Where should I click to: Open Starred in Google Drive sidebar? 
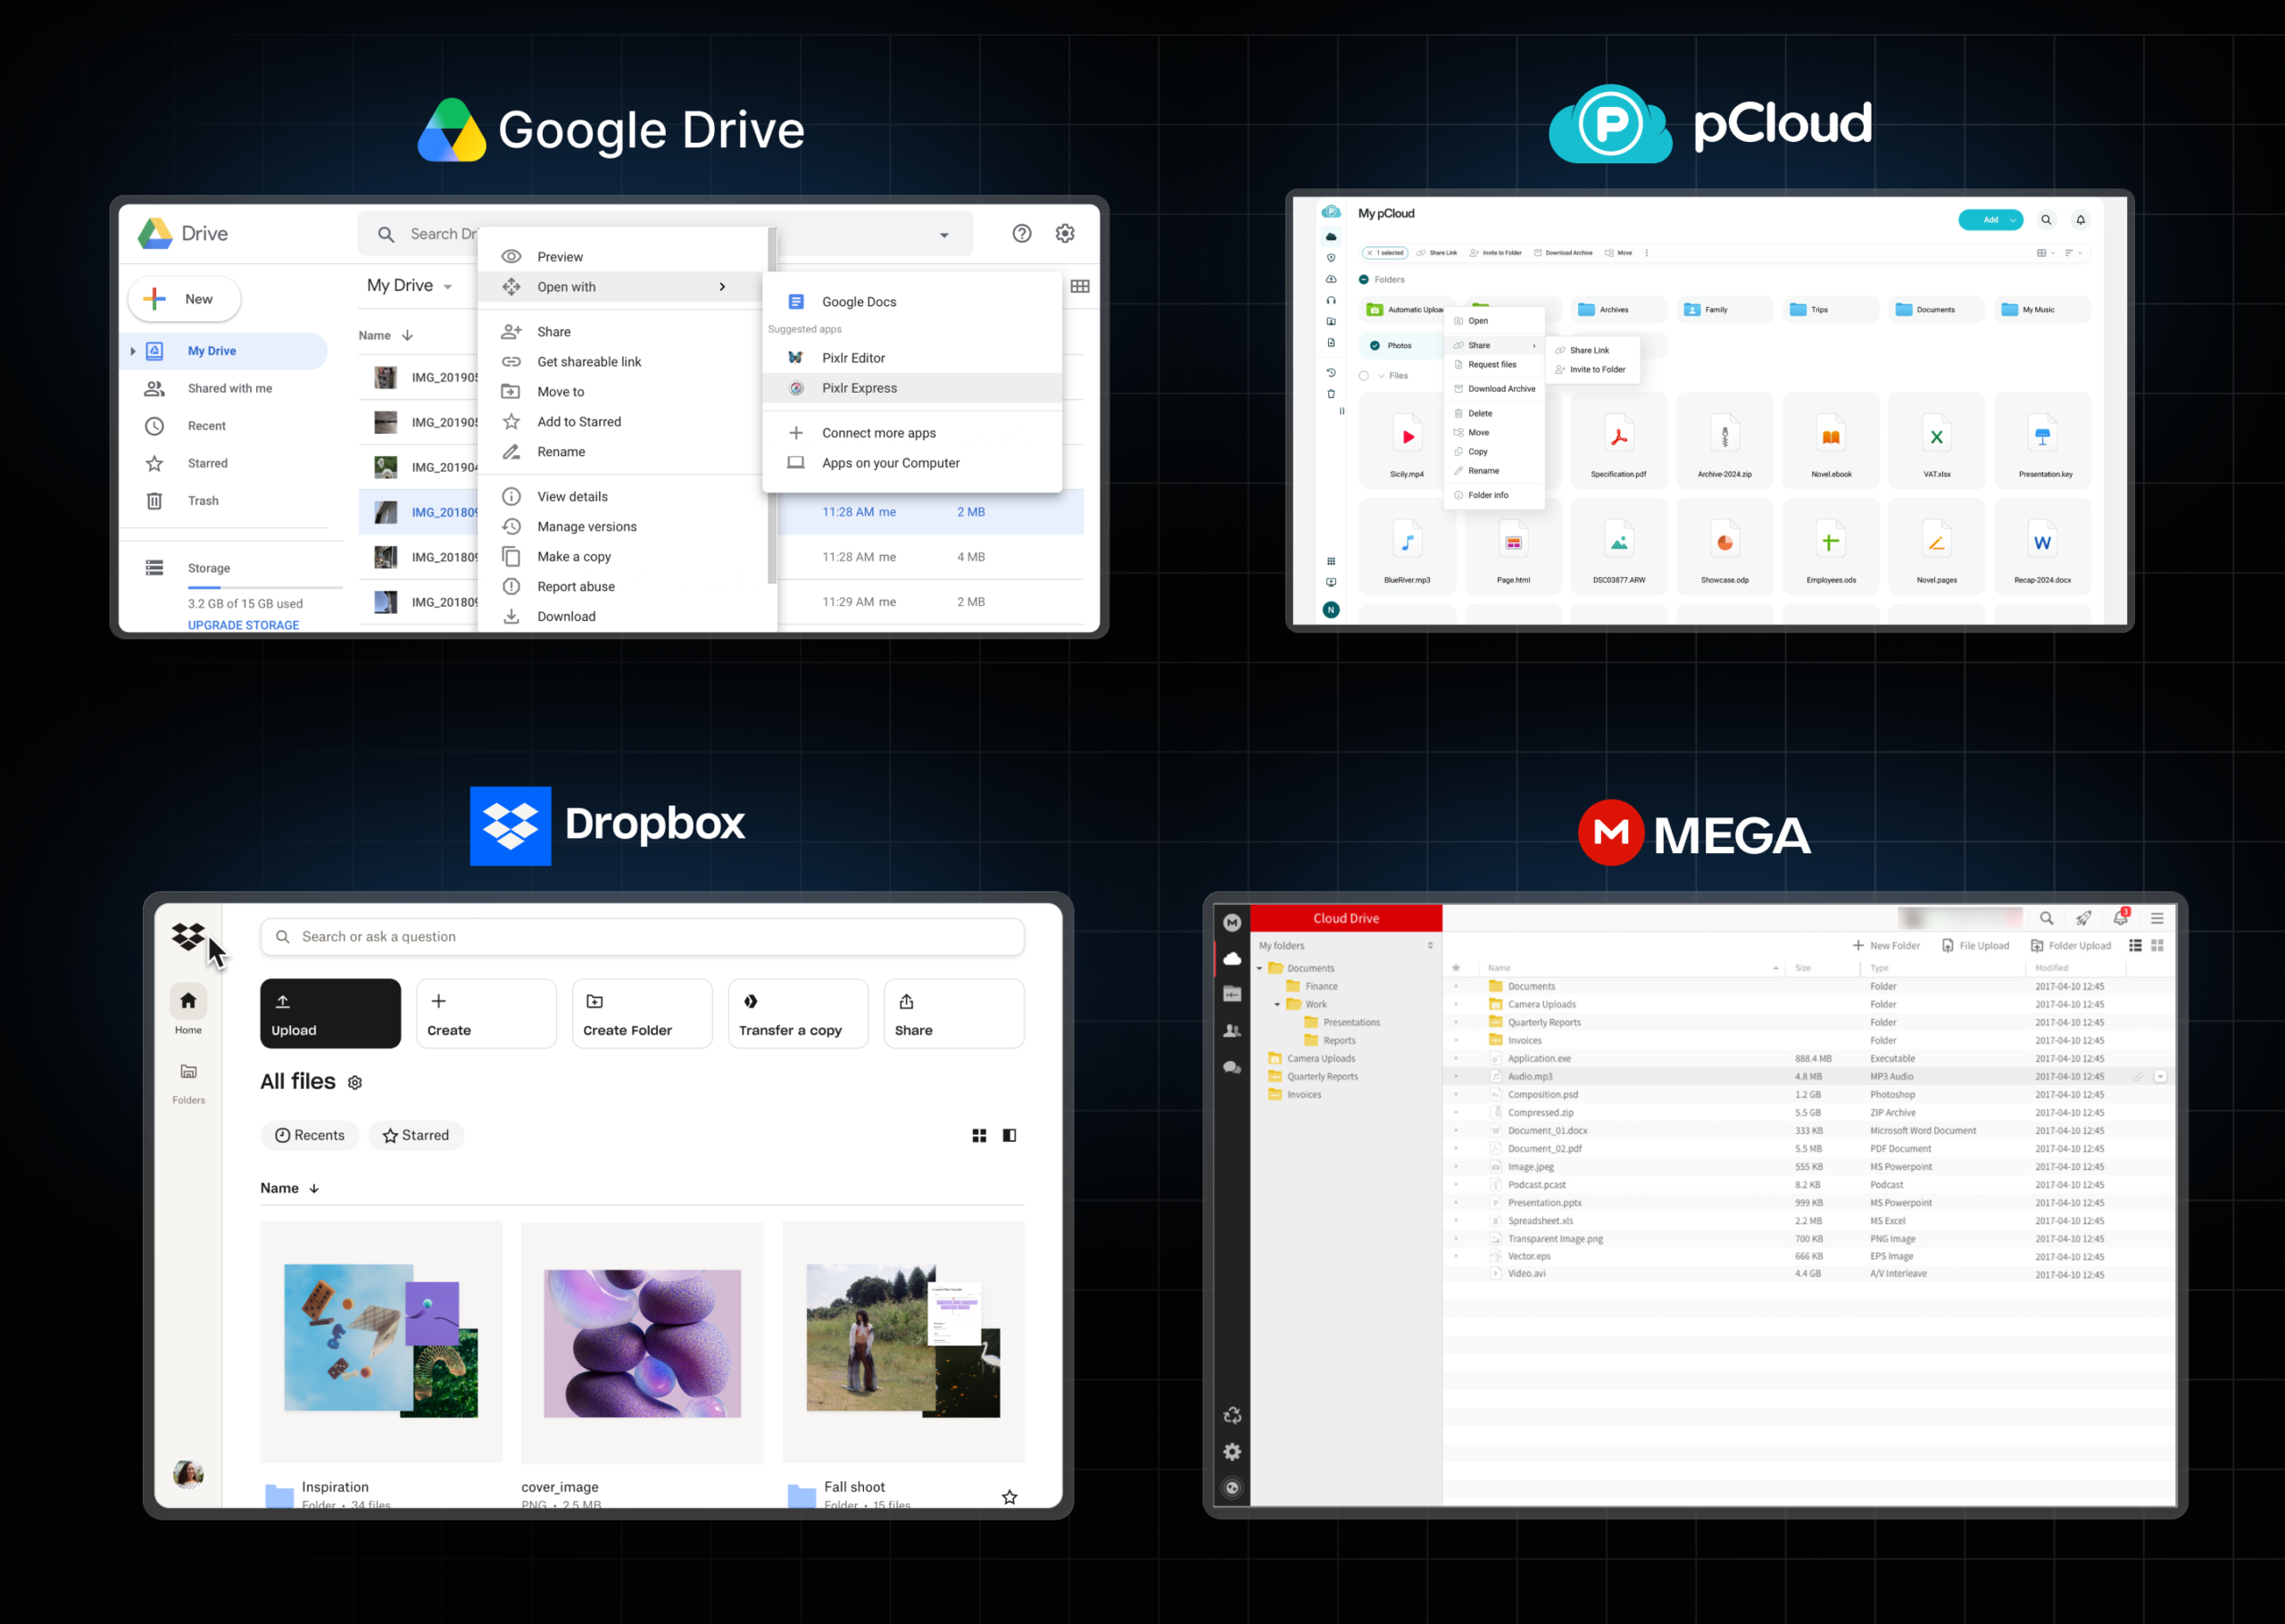click(x=208, y=463)
